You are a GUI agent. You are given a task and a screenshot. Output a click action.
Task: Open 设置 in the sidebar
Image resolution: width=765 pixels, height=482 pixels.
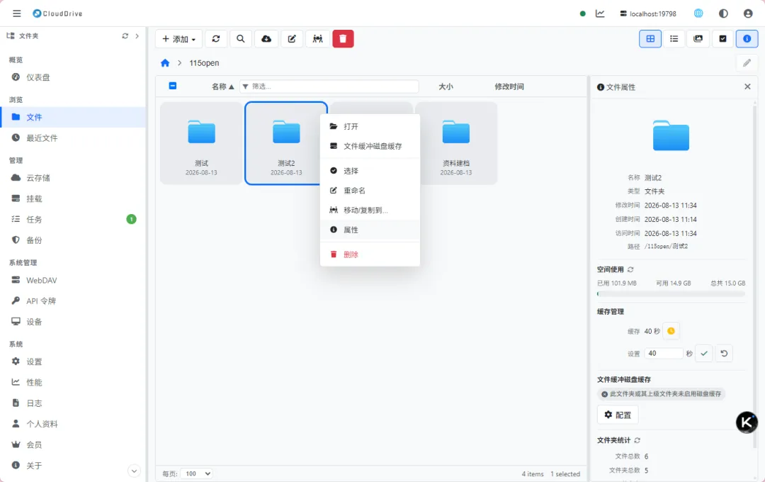point(73,362)
